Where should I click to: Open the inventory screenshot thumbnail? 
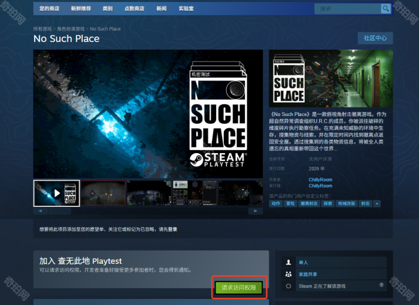[195, 193]
